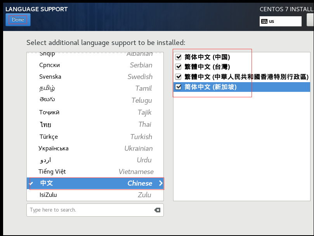The image size is (314, 236).
Task: Select Telugu in the language list
Action: click(x=95, y=100)
